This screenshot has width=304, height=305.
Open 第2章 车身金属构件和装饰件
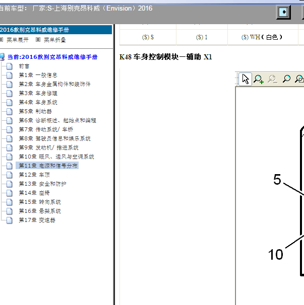54,84
